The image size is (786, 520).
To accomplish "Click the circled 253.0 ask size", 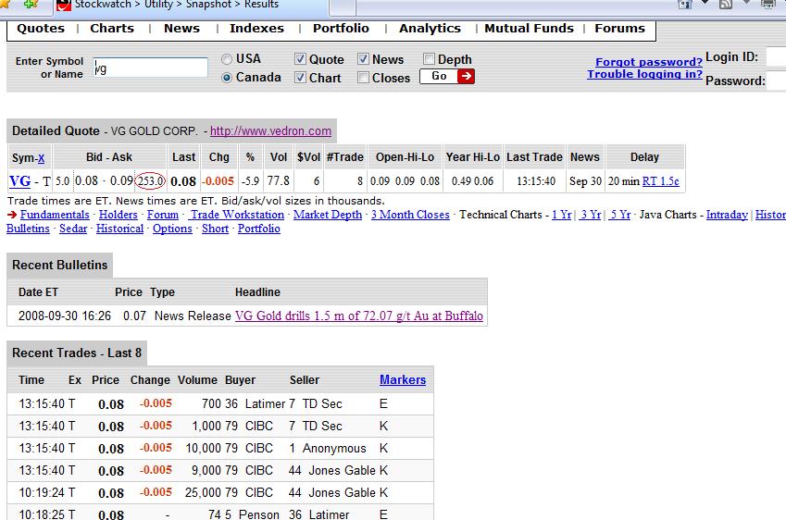I will 150,181.
